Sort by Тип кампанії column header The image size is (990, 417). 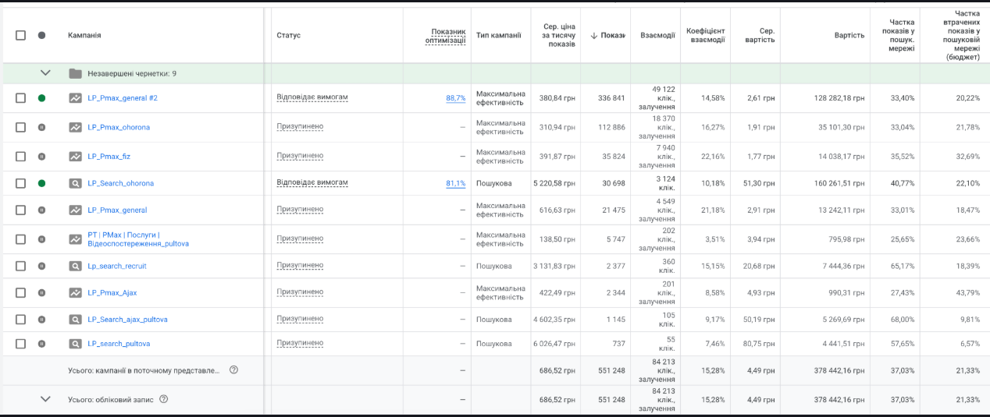499,35
